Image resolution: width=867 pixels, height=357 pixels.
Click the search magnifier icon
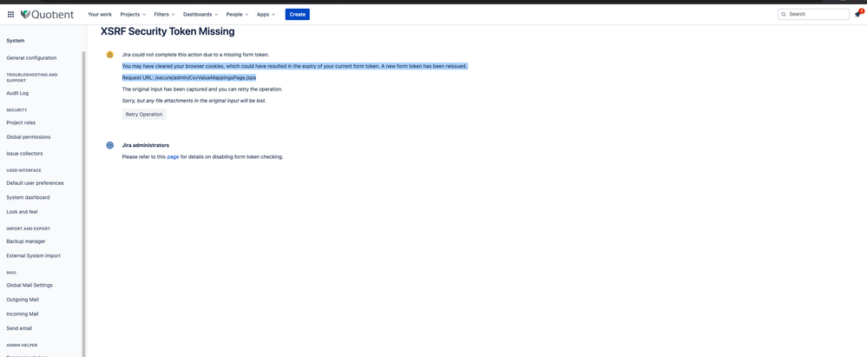[784, 15]
